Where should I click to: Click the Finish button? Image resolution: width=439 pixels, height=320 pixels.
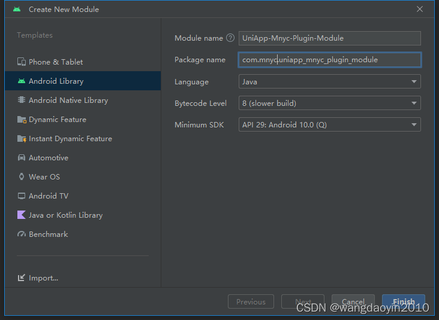click(x=404, y=301)
